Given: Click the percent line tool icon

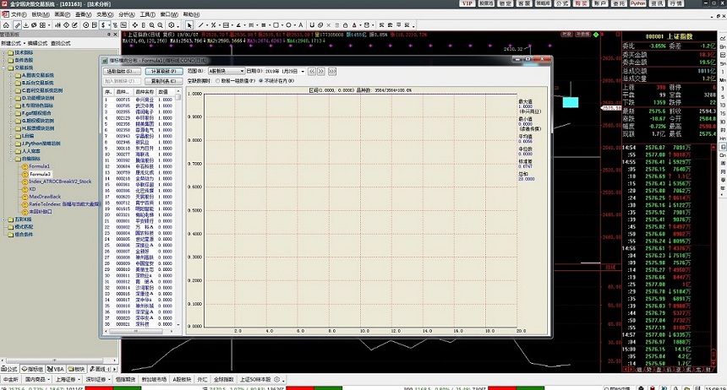Looking at the screenshot, I should (213, 24).
